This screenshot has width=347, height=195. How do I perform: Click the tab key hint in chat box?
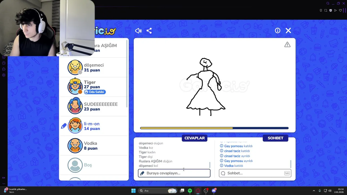click(x=287, y=173)
